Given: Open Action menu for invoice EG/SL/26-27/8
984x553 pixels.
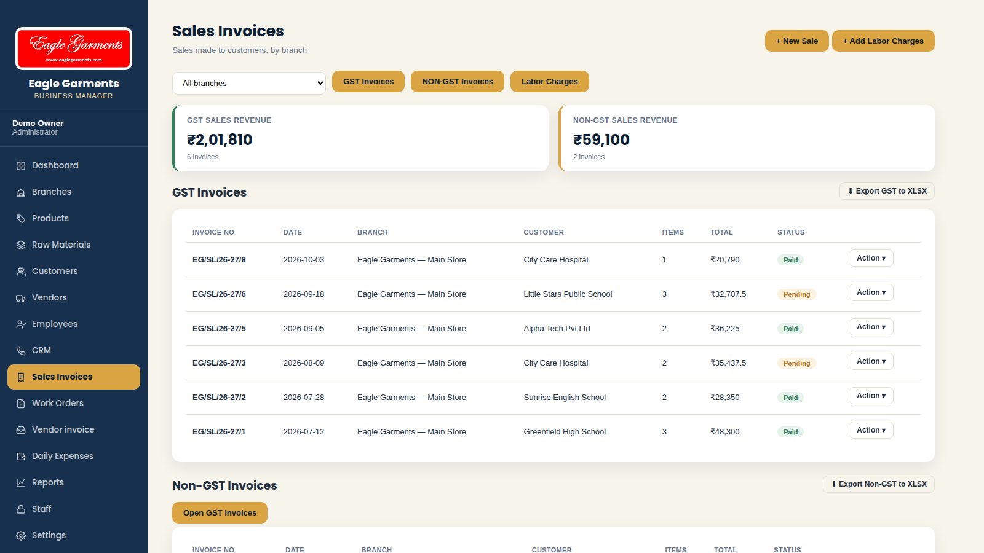Looking at the screenshot, I should point(871,258).
